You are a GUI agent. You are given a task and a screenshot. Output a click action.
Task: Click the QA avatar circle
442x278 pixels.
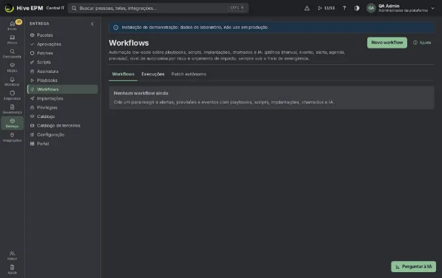pos(371,8)
